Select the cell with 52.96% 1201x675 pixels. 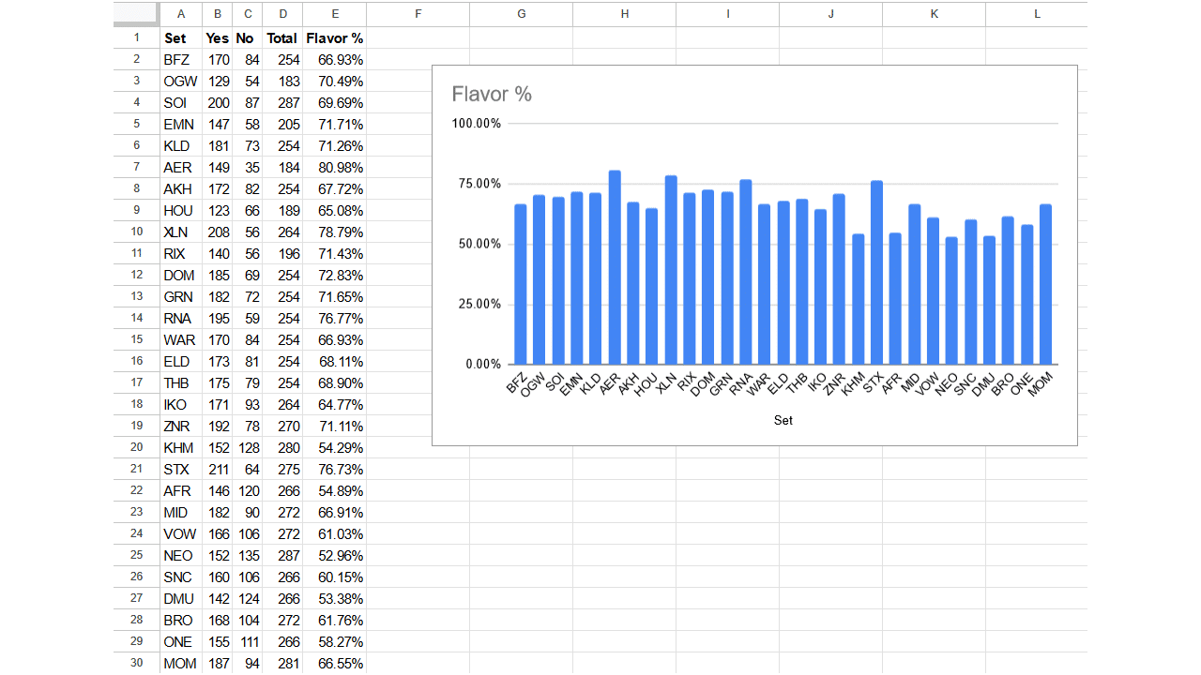coord(334,555)
